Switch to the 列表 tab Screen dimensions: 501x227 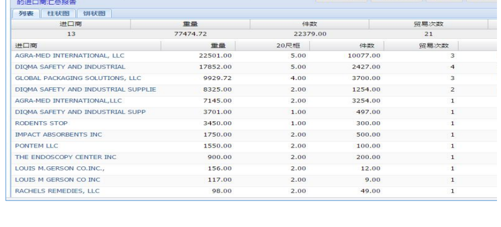(26, 13)
